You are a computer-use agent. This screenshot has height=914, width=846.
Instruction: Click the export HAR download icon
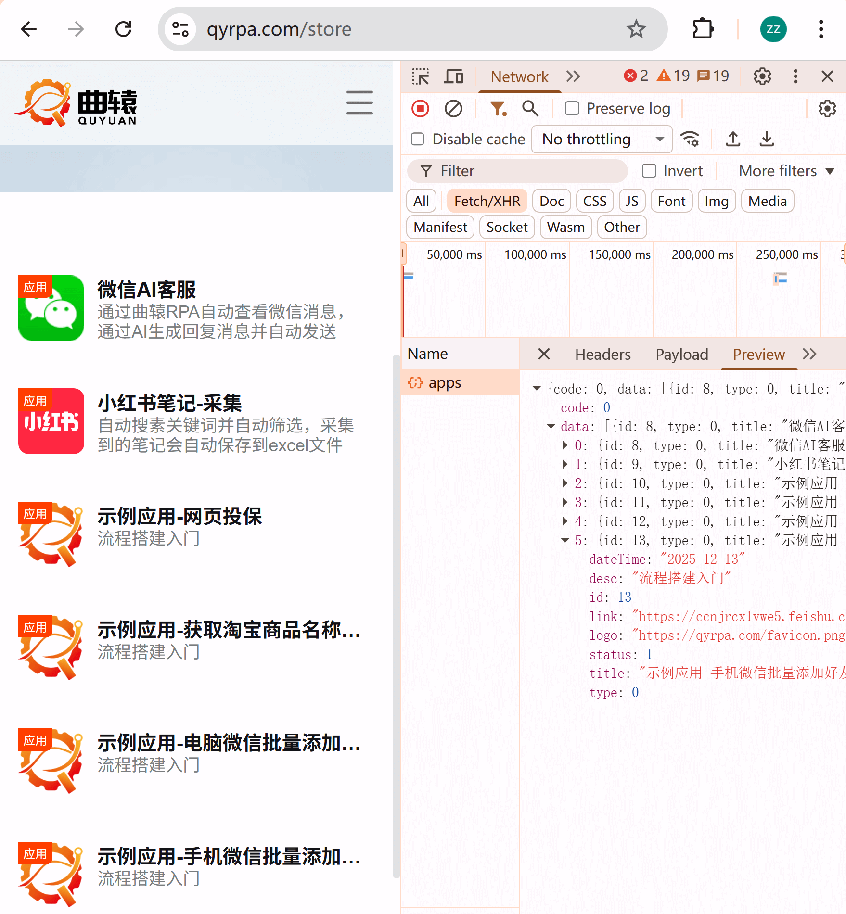click(766, 140)
